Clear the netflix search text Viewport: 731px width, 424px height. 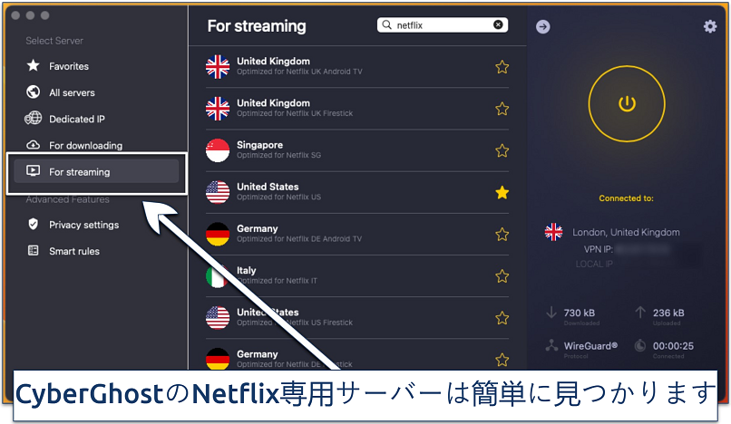click(x=498, y=24)
